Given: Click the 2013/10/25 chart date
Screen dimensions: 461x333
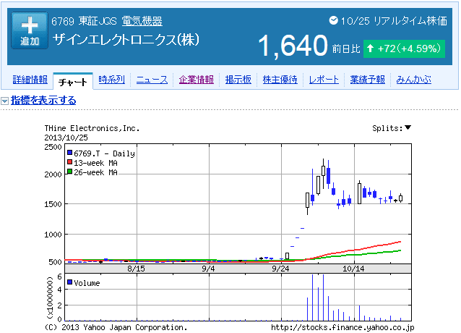Looking at the screenshot, I should pyautogui.click(x=66, y=138).
